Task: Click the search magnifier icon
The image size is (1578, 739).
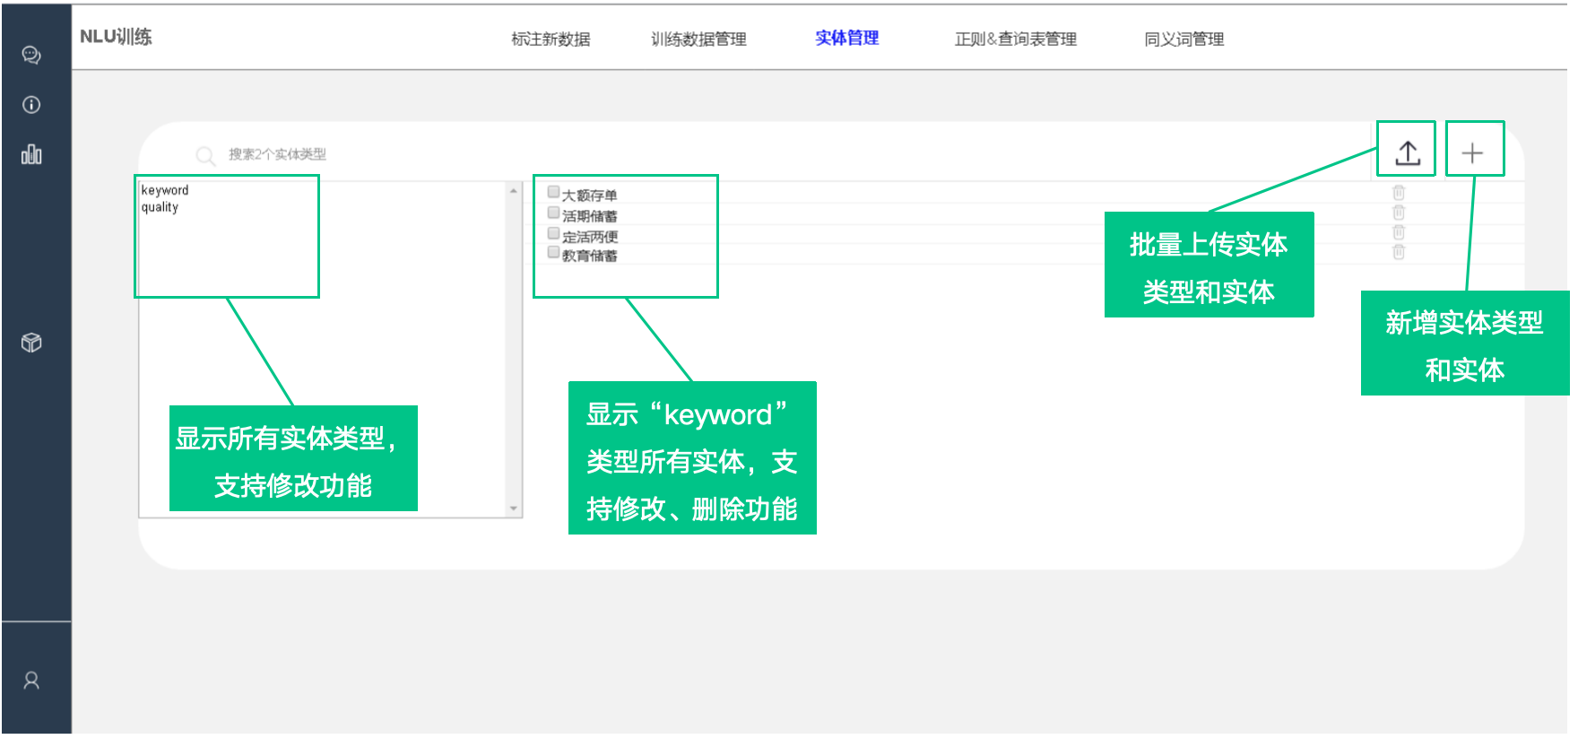Action: (x=205, y=156)
